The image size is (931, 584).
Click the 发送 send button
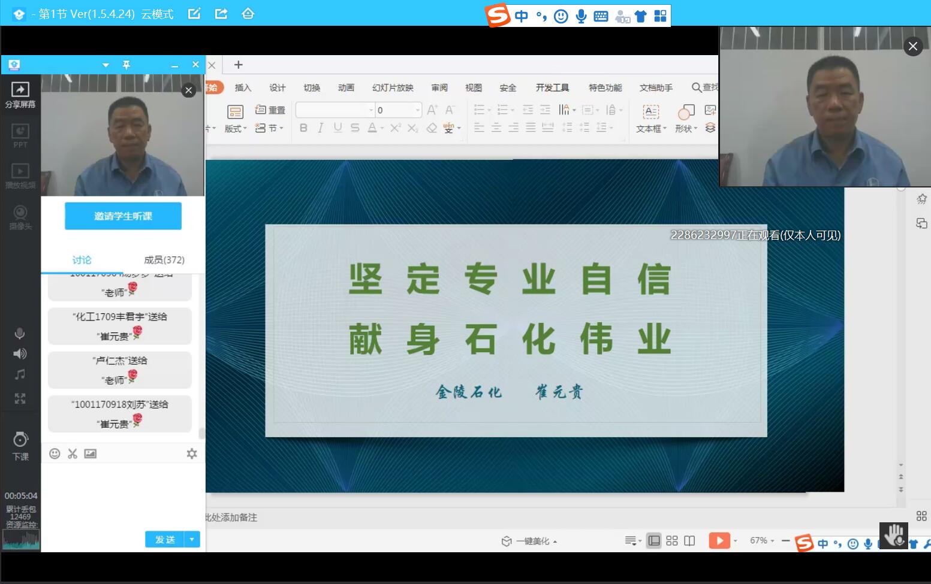(x=165, y=540)
